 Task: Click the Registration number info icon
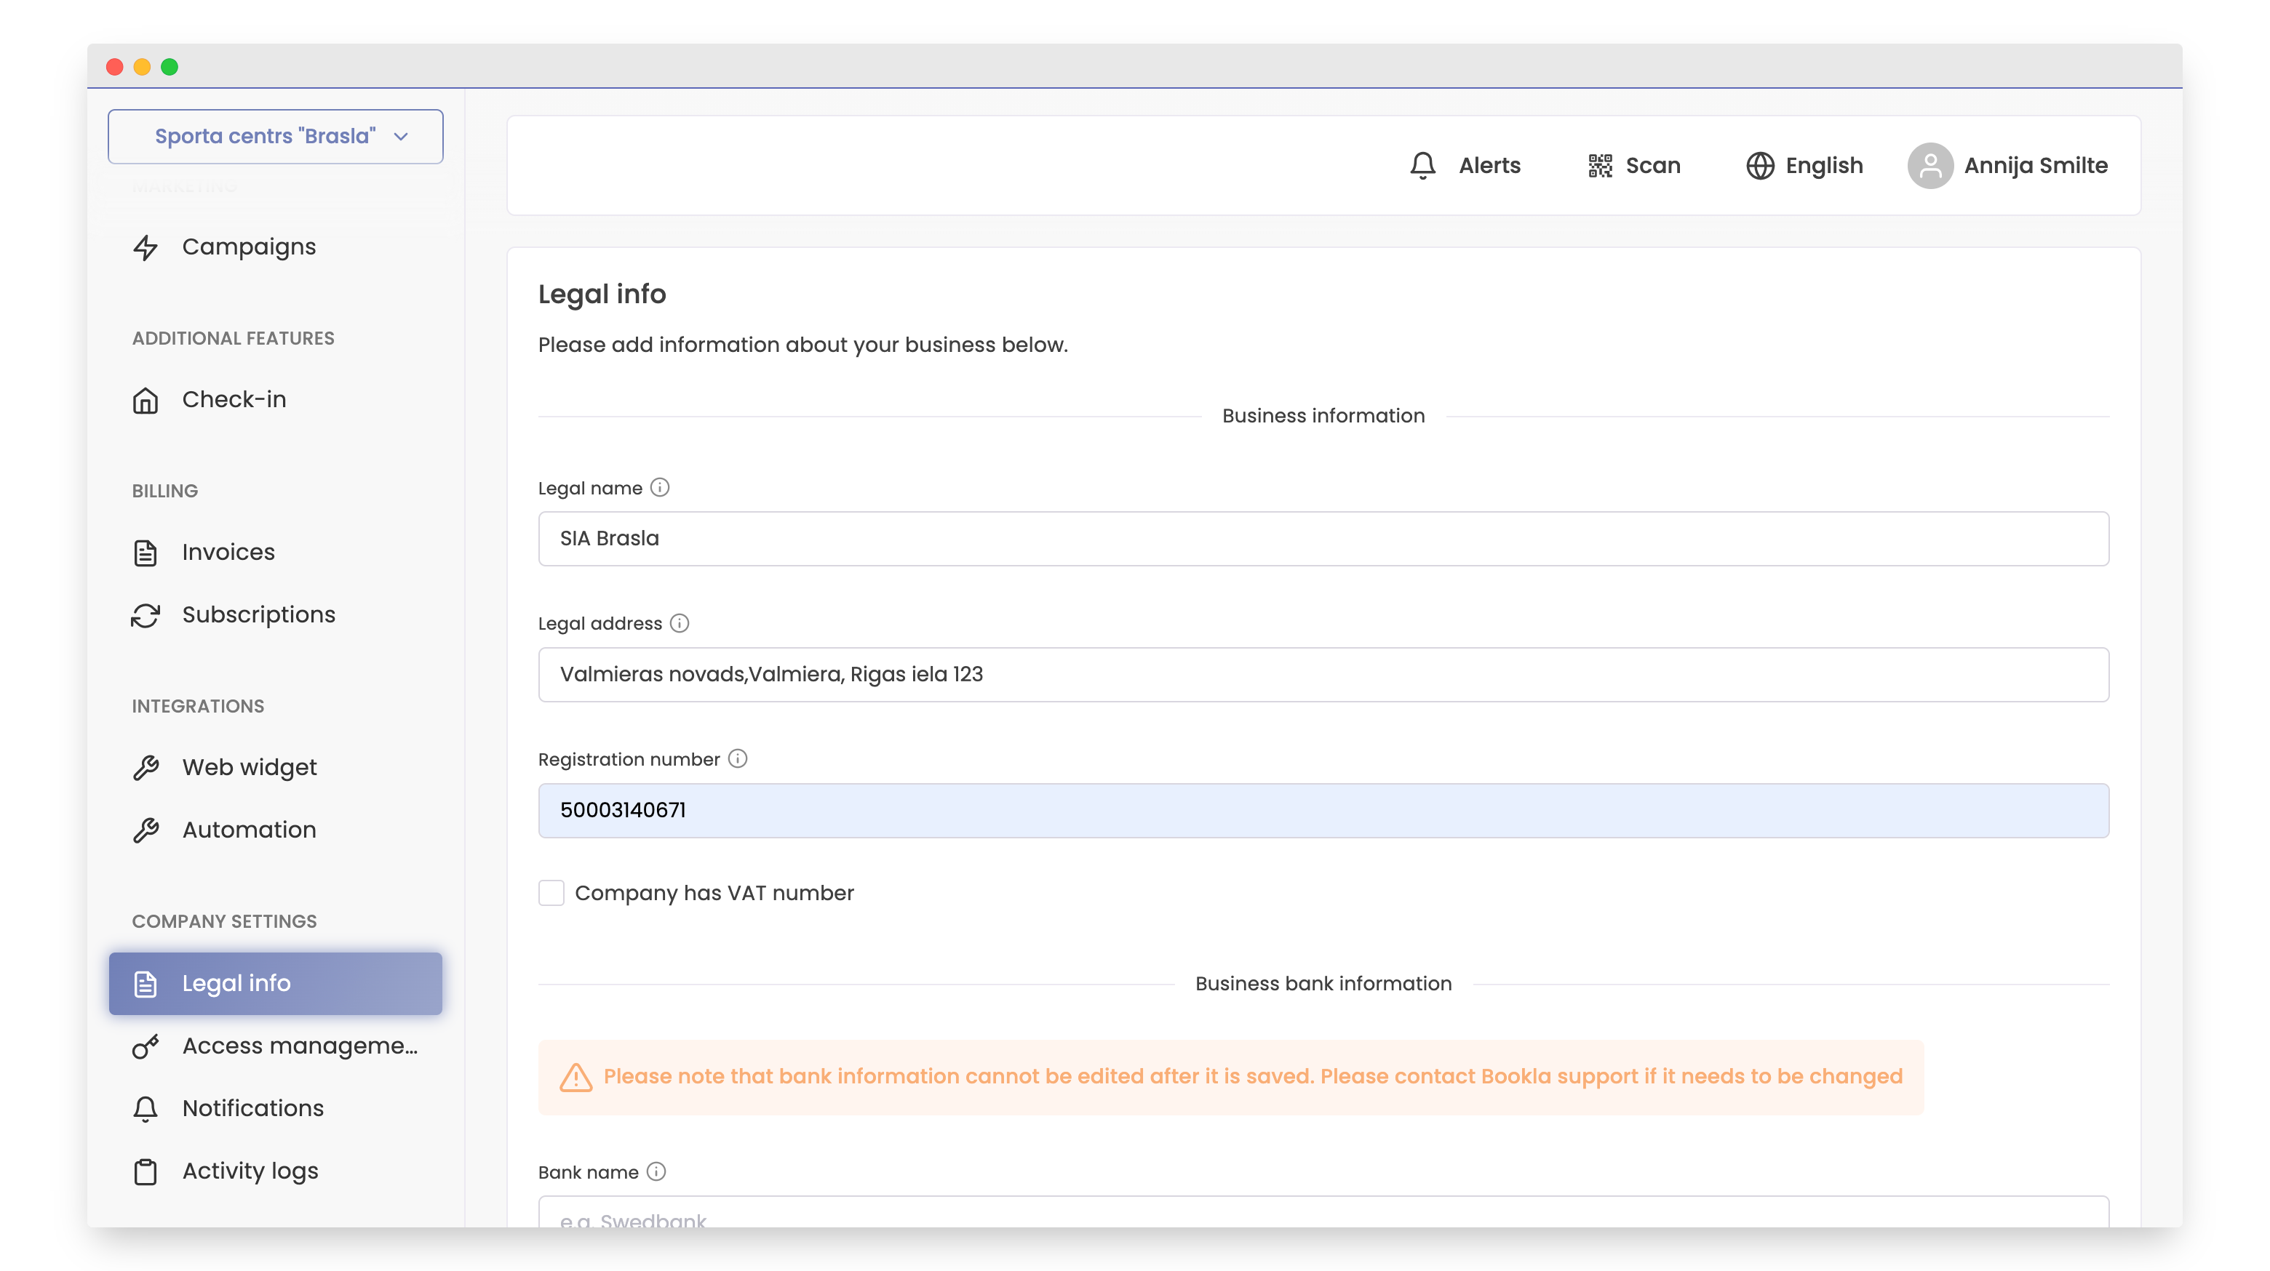[738, 758]
